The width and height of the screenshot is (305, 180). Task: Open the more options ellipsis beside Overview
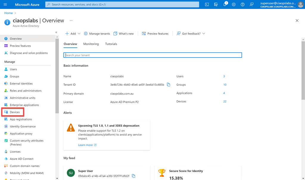[71, 21]
